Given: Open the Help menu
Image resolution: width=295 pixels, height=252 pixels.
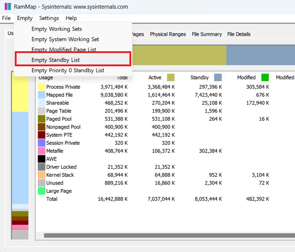Looking at the screenshot, I should 71,18.
